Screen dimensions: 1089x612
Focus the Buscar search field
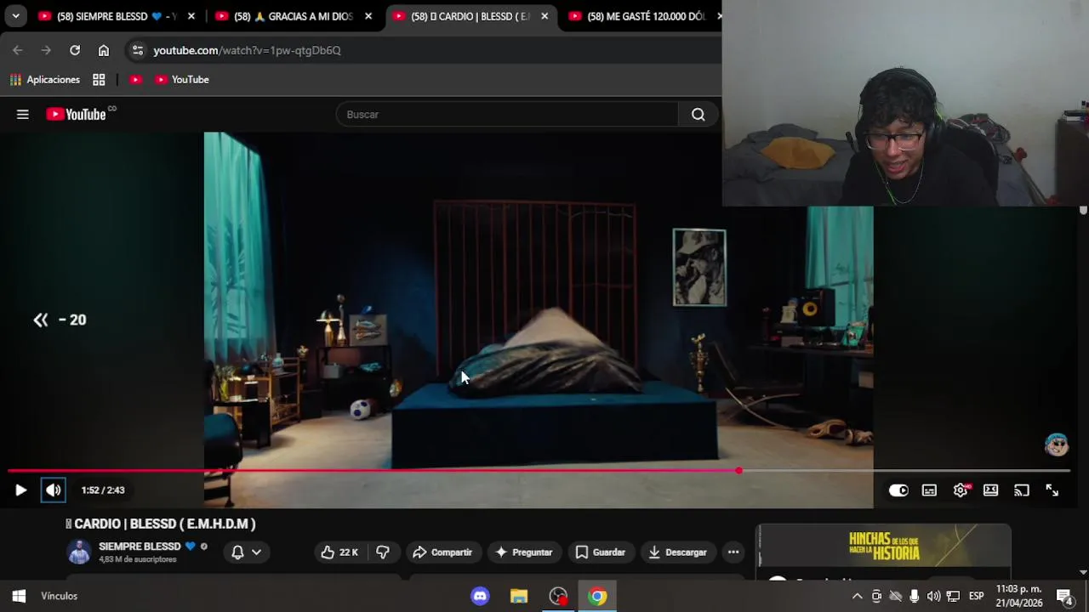(x=507, y=114)
